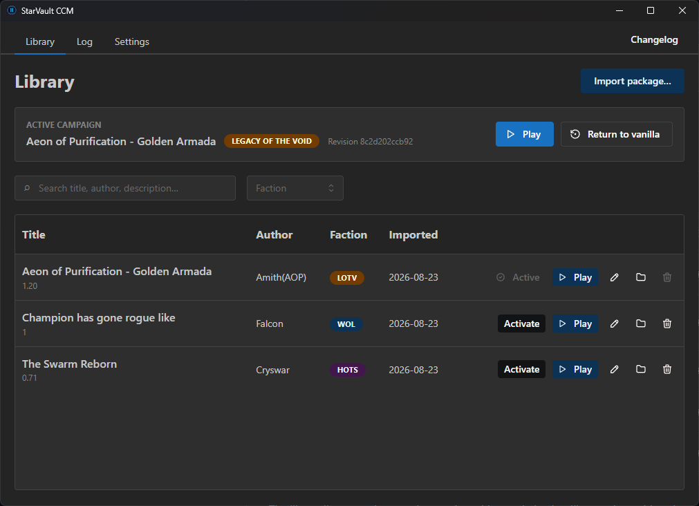Open the Changelog
Viewport: 699px width, 506px height.
click(654, 39)
